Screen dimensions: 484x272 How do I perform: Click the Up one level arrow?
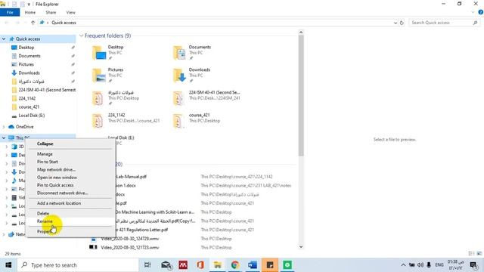pos(33,23)
